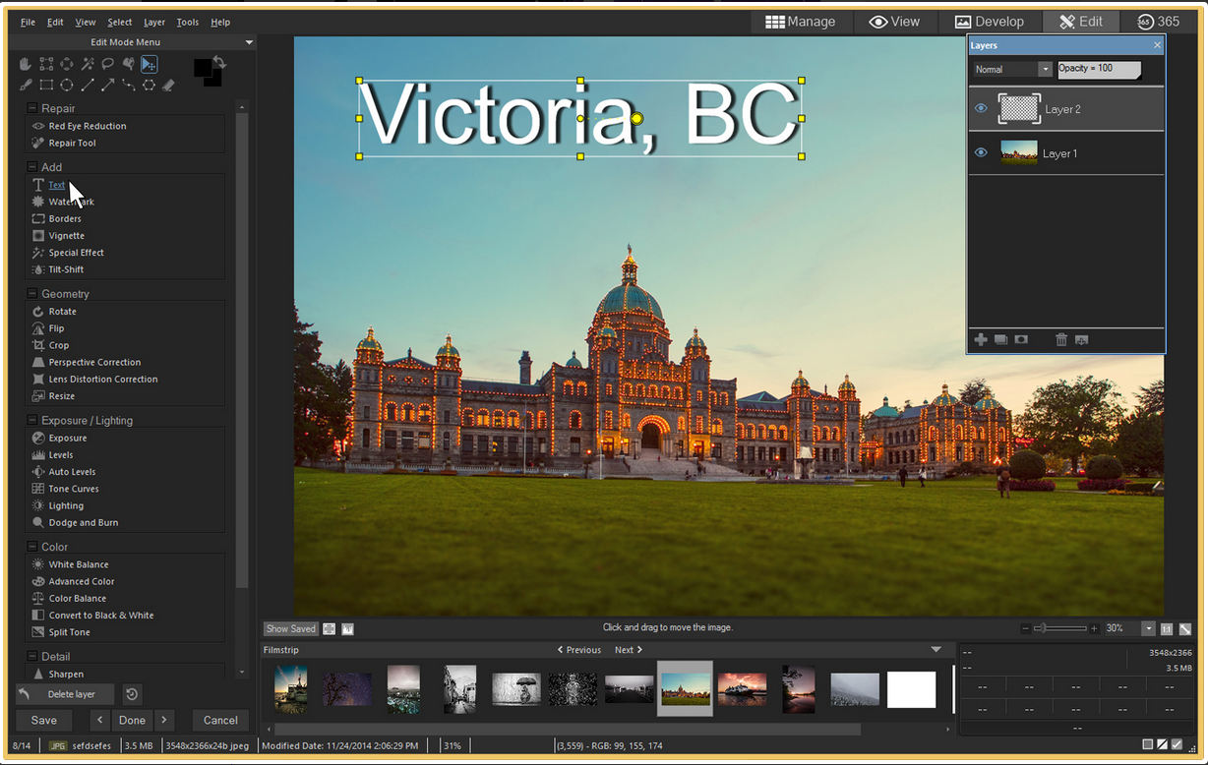Image resolution: width=1208 pixels, height=765 pixels.
Task: Collapse the Repair group
Action: [32, 108]
